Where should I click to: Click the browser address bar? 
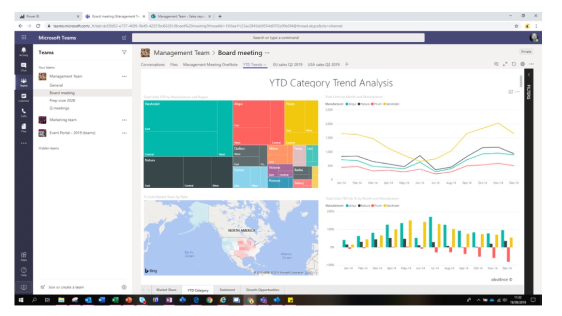tap(281, 26)
